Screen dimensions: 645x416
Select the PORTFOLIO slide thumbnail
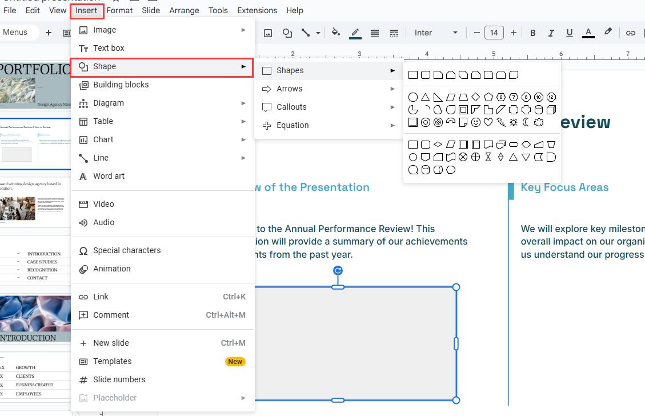(x=35, y=85)
